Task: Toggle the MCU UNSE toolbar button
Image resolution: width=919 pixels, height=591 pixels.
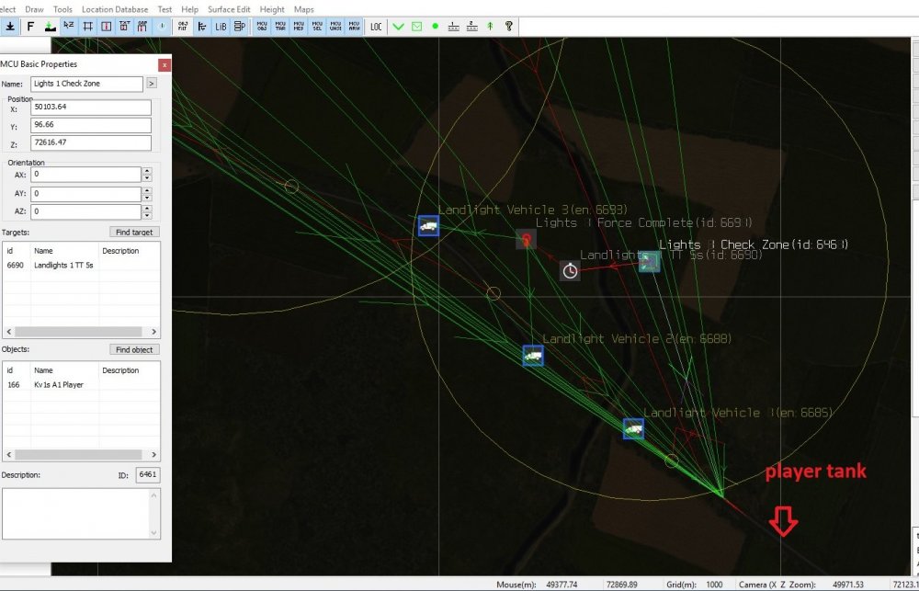Action: tap(335, 27)
